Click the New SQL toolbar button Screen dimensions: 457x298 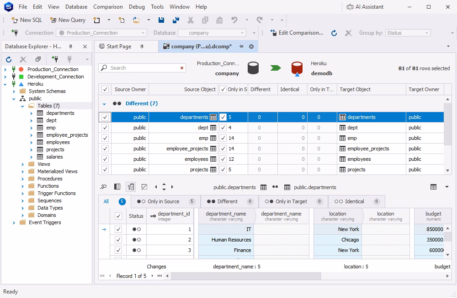coord(27,20)
